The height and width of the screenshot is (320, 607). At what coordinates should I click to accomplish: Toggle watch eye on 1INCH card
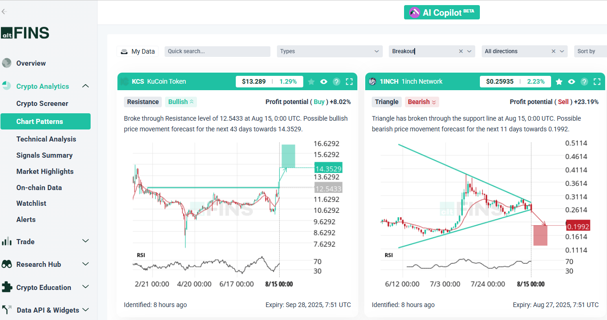click(571, 82)
